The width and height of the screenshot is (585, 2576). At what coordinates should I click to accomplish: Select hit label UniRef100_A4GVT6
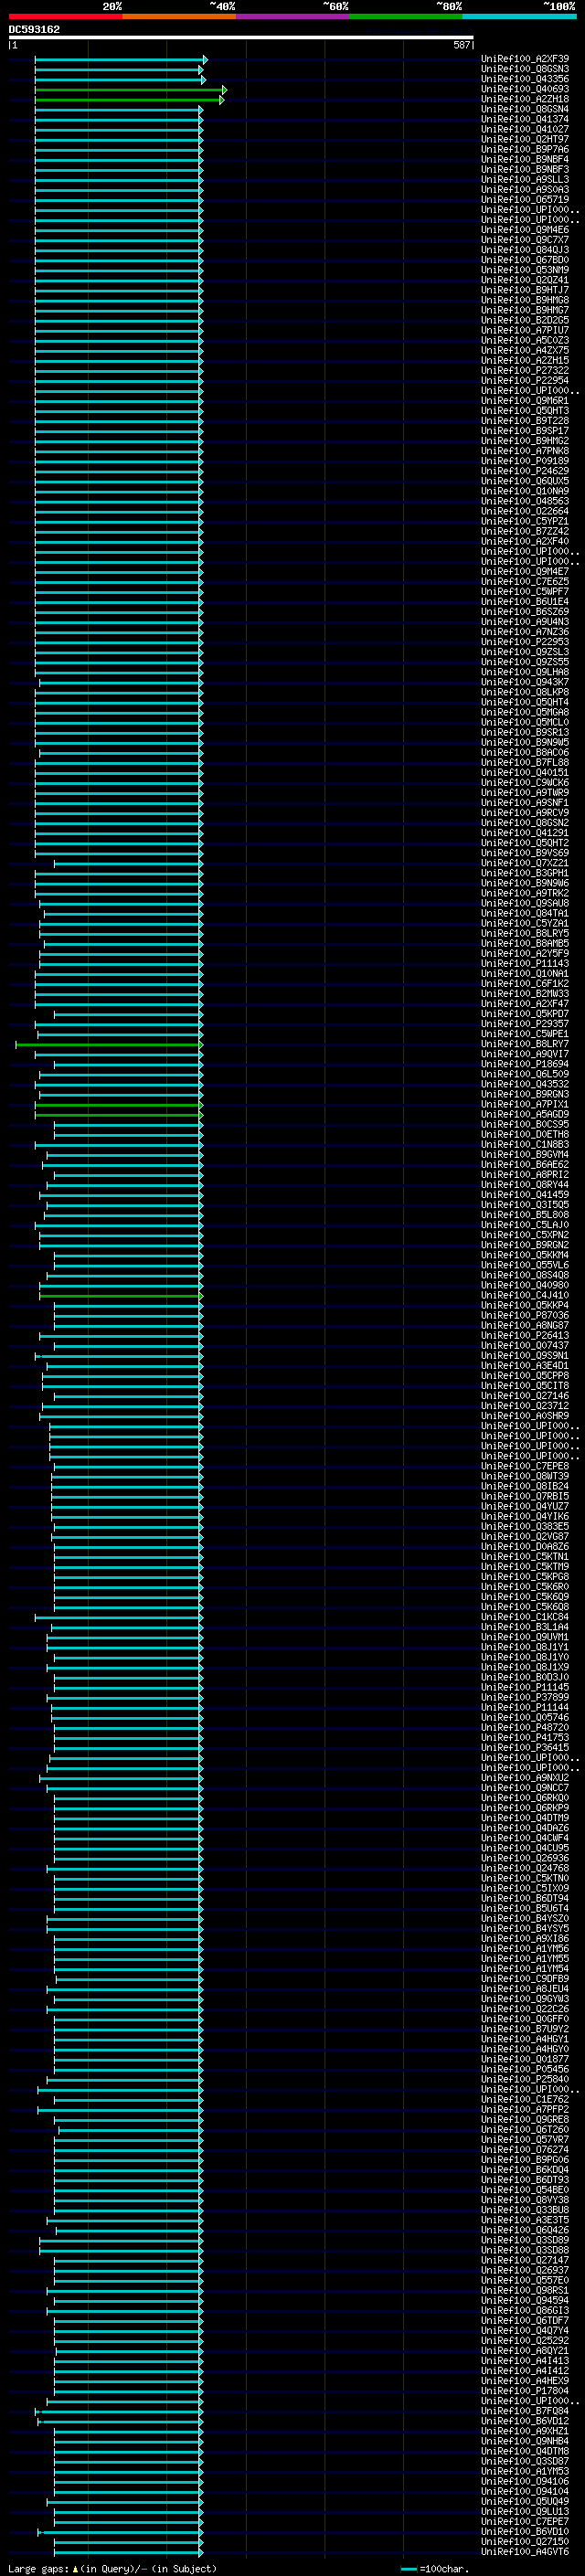[525, 2551]
